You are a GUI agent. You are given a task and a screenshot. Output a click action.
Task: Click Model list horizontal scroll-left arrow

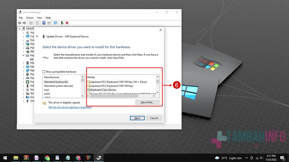tap(88, 96)
